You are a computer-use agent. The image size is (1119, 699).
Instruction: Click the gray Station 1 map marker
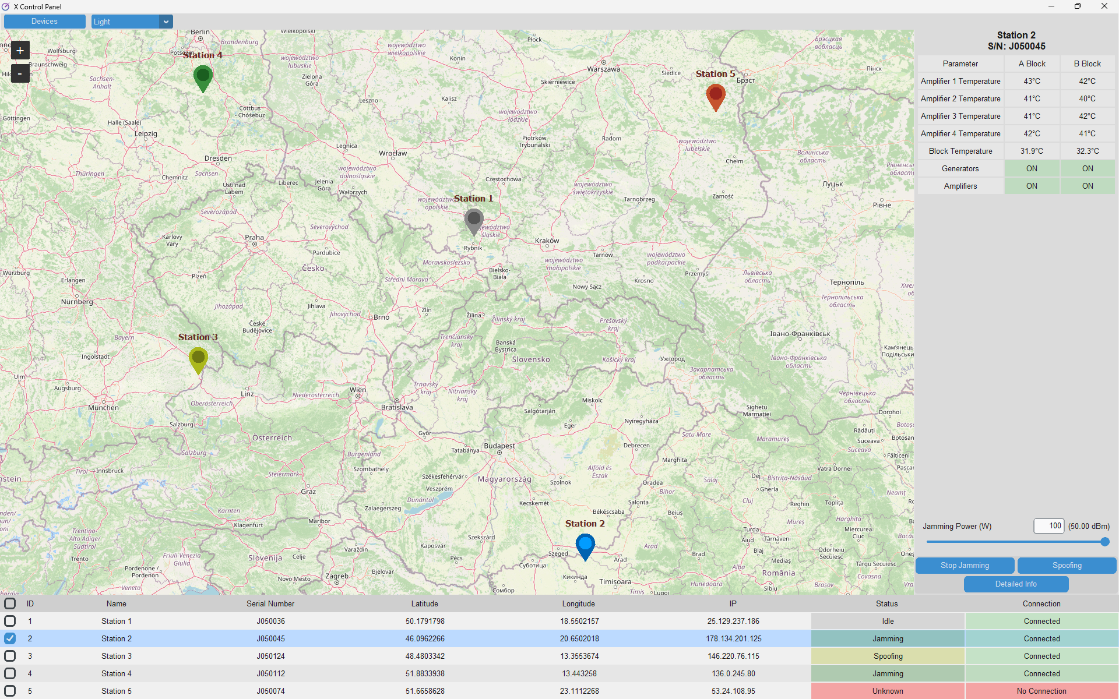[474, 221]
